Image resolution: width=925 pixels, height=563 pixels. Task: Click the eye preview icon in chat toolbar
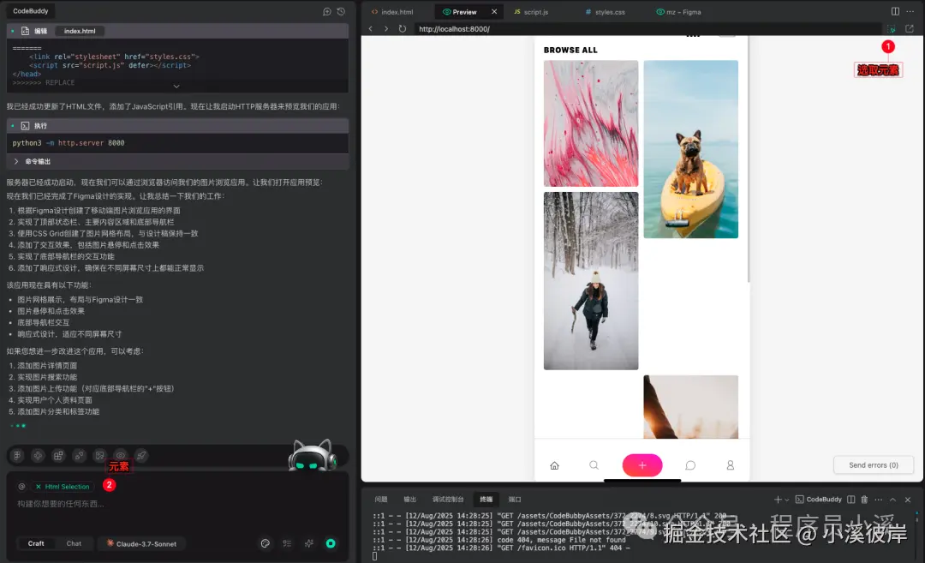click(x=121, y=456)
